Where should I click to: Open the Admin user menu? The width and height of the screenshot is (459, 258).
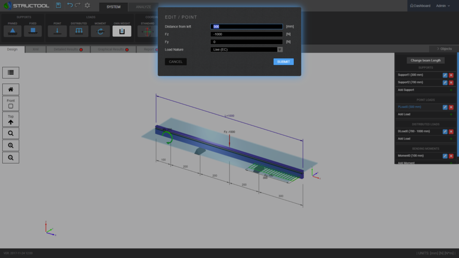[x=443, y=6]
